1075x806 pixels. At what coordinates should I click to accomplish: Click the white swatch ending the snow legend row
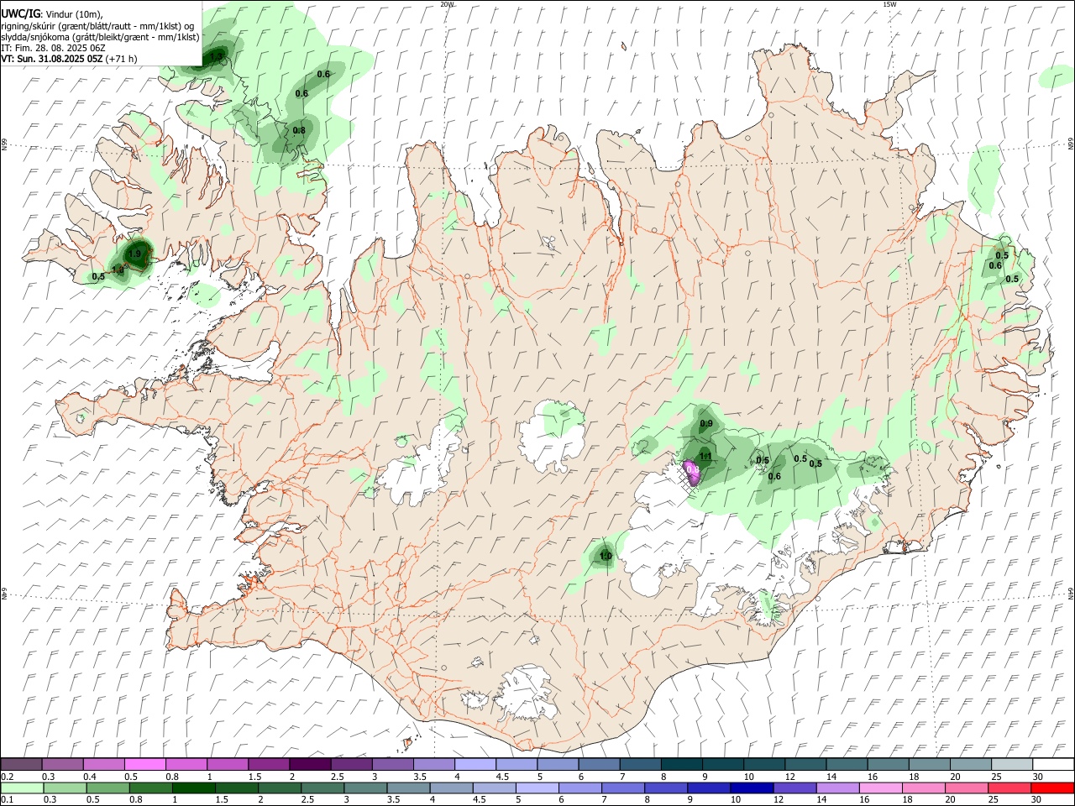pos(1053,765)
